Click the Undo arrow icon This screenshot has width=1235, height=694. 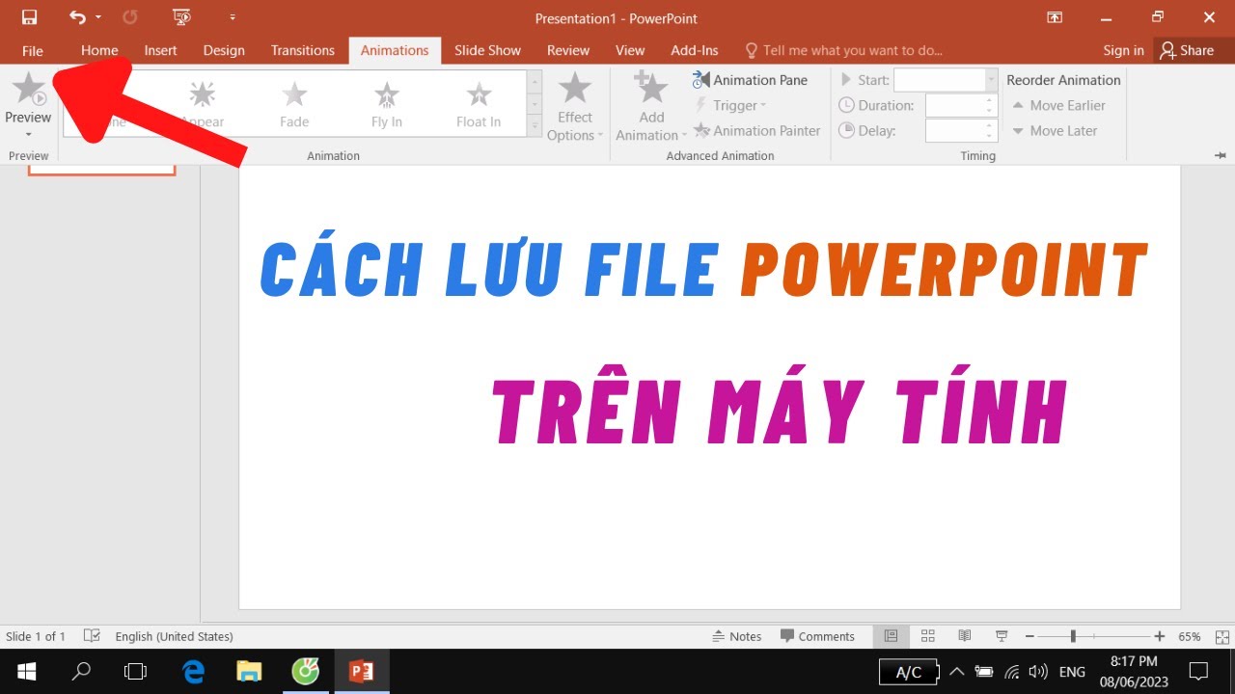pyautogui.click(x=78, y=17)
